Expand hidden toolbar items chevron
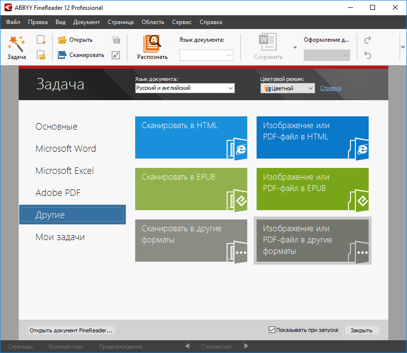Screen dimensions: 407x353 (403, 47)
